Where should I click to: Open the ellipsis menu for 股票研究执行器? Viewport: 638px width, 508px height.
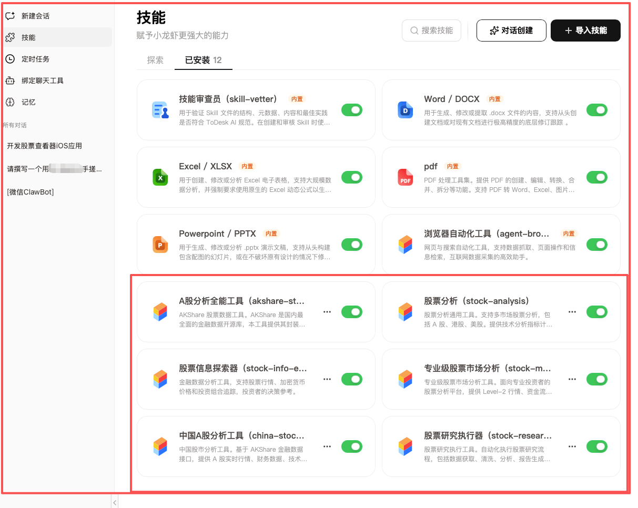(x=572, y=446)
